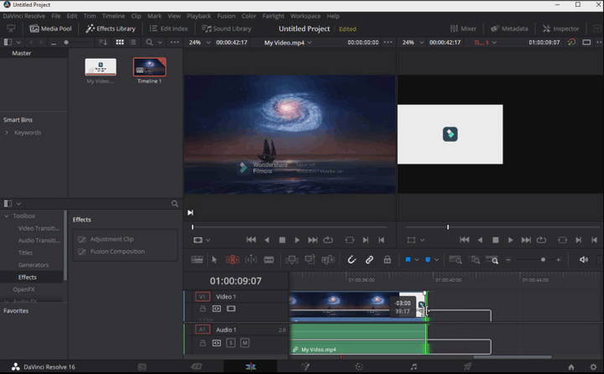Viewport: 604px width, 374px height.
Task: Open the Sound Library panel
Action: pyautogui.click(x=226, y=29)
